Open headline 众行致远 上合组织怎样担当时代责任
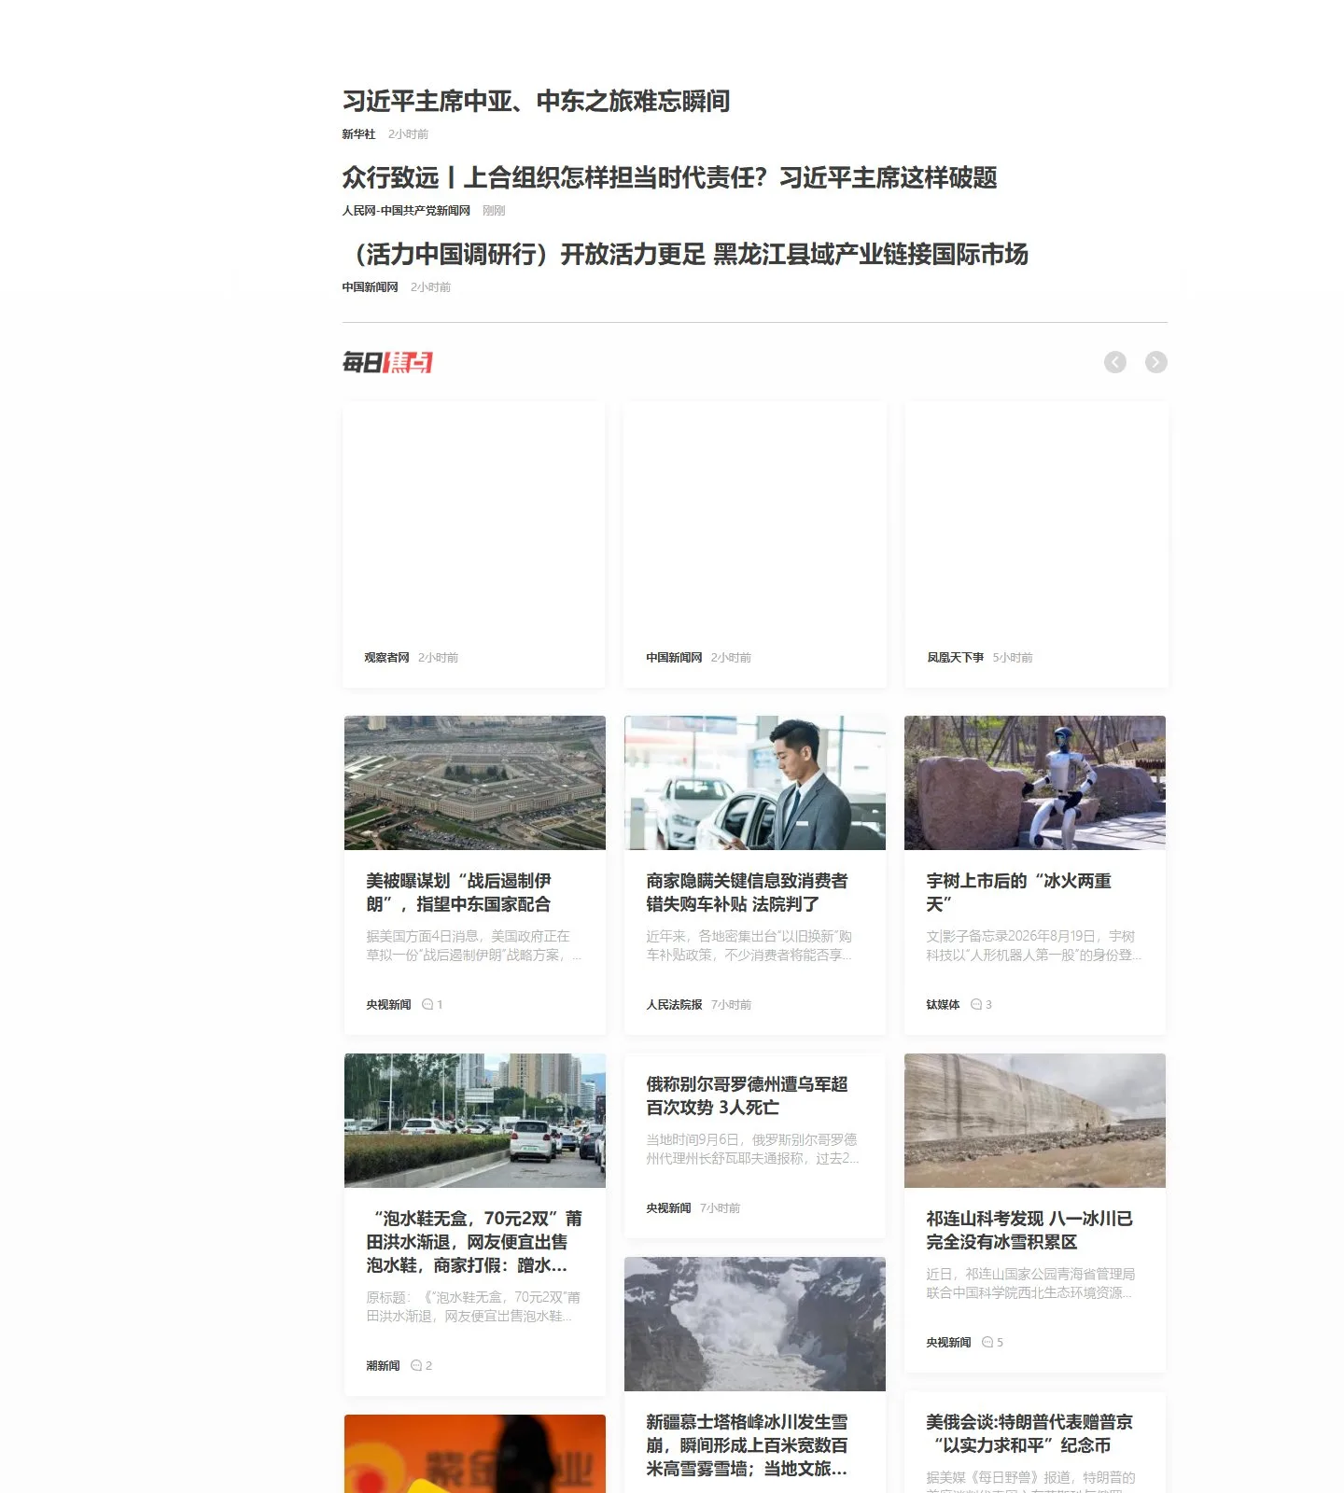Image resolution: width=1344 pixels, height=1493 pixels. (x=669, y=177)
